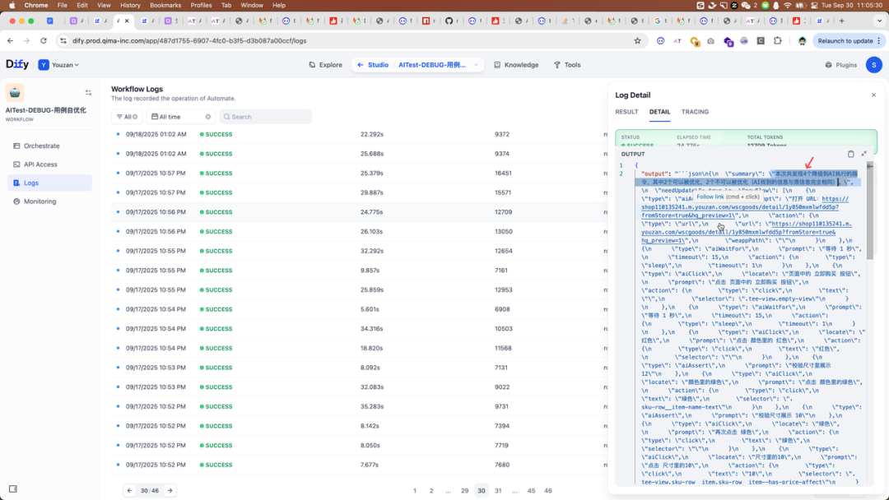Copy the OUTPUT content with clipboard icon
This screenshot has width=889, height=500.
[850, 154]
